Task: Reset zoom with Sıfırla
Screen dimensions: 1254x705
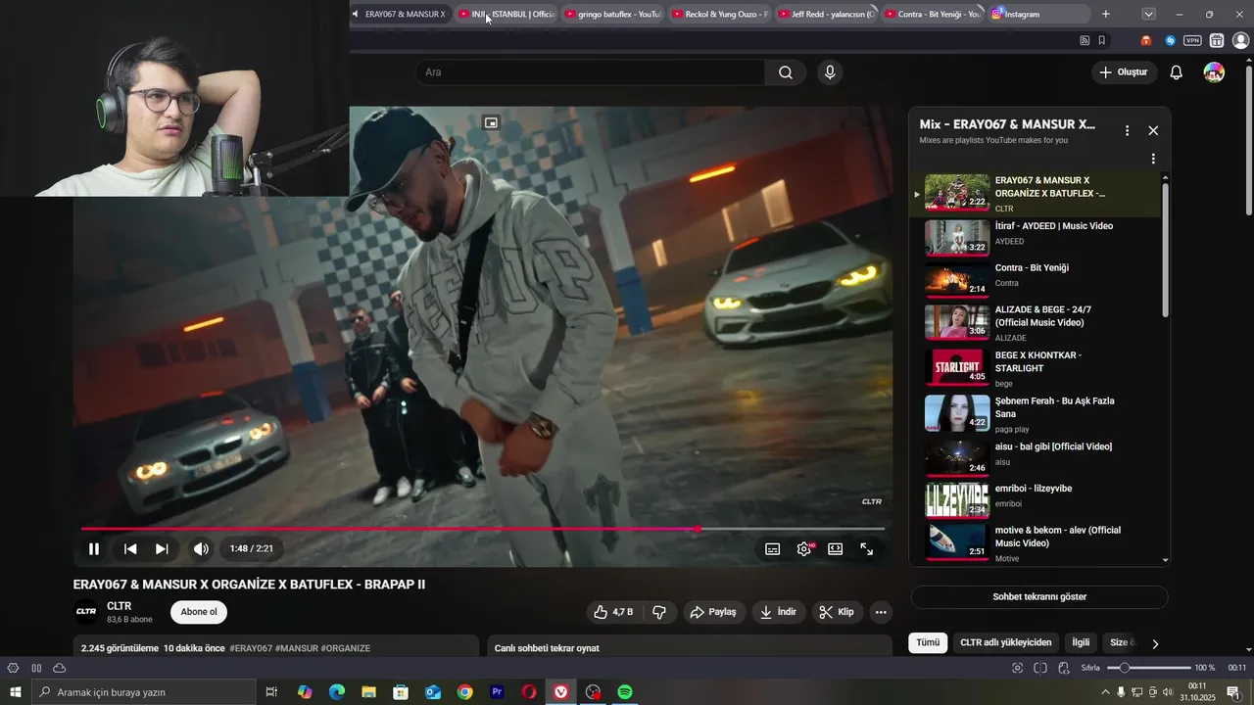Action: [1090, 668]
